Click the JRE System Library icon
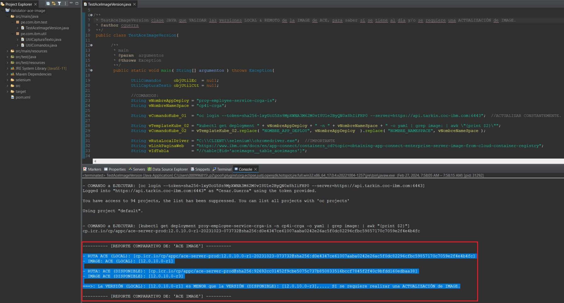564x303 pixels. [13, 68]
